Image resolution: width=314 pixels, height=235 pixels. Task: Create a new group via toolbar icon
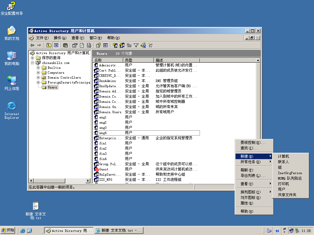(x=122, y=45)
